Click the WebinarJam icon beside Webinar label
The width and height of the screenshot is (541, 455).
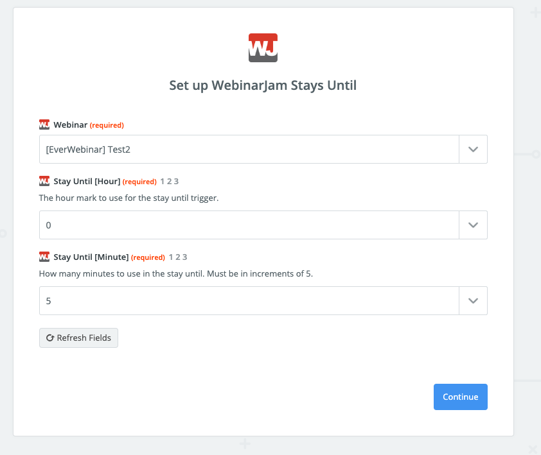pos(44,124)
